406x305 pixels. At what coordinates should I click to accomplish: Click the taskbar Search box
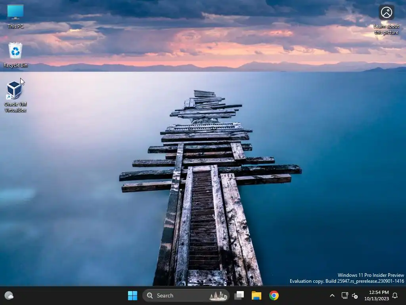pyautogui.click(x=186, y=295)
